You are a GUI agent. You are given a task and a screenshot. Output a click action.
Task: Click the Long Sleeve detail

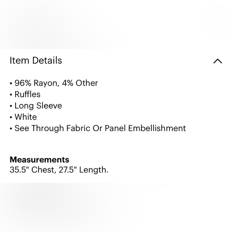(38, 106)
